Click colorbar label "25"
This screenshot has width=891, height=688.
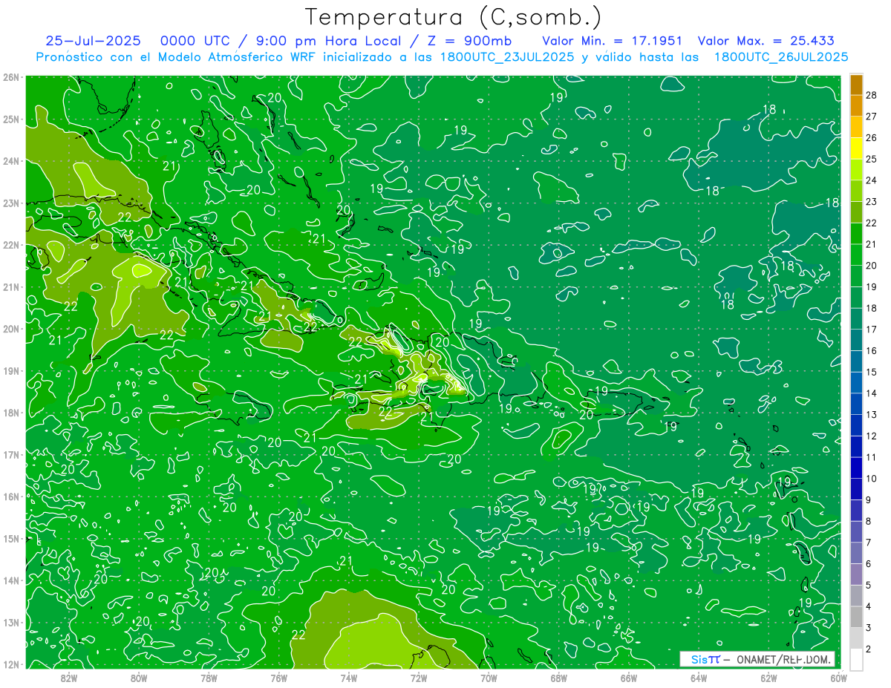point(872,160)
